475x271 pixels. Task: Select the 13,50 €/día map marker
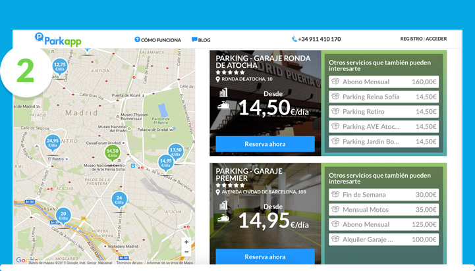tap(175, 151)
